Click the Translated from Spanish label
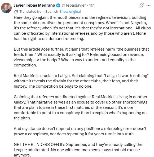 [39, 12]
